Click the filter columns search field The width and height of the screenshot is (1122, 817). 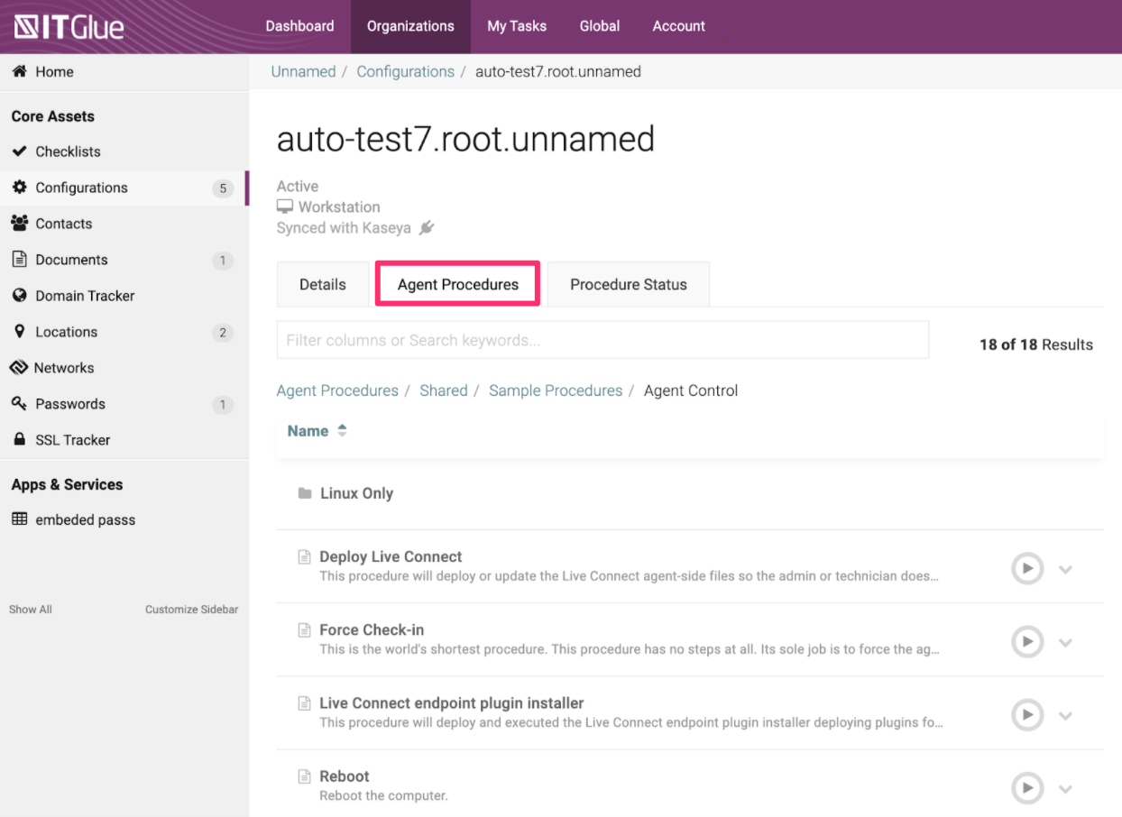pos(602,340)
